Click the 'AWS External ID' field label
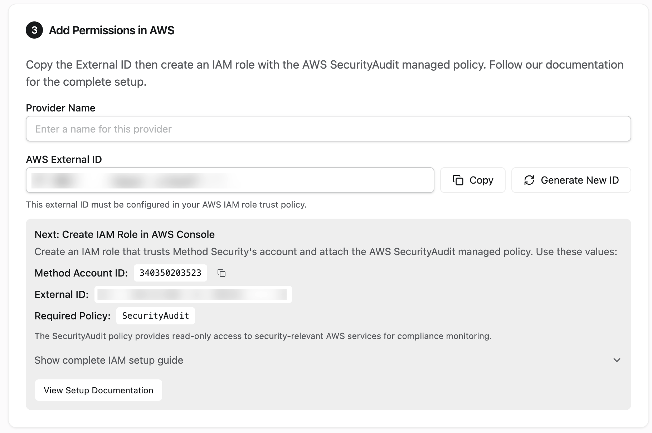Viewport: 652px width, 433px height. pyautogui.click(x=64, y=159)
